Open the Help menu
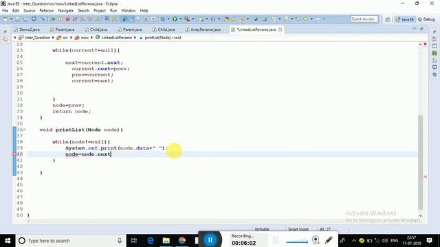The width and height of the screenshot is (440, 247). [144, 11]
